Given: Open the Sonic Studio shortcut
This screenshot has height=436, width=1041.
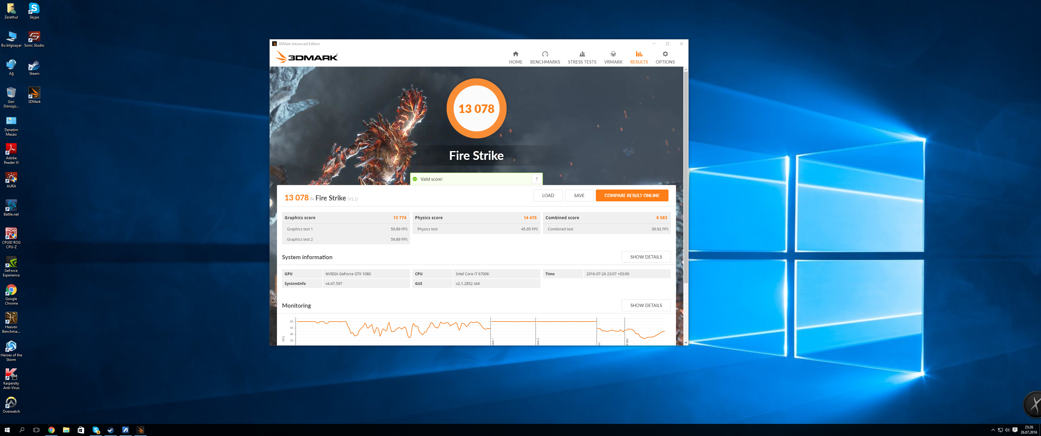Looking at the screenshot, I should coord(34,39).
